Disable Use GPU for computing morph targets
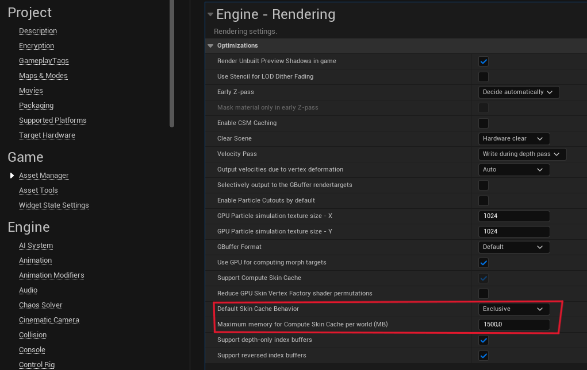The image size is (587, 370). [484, 263]
